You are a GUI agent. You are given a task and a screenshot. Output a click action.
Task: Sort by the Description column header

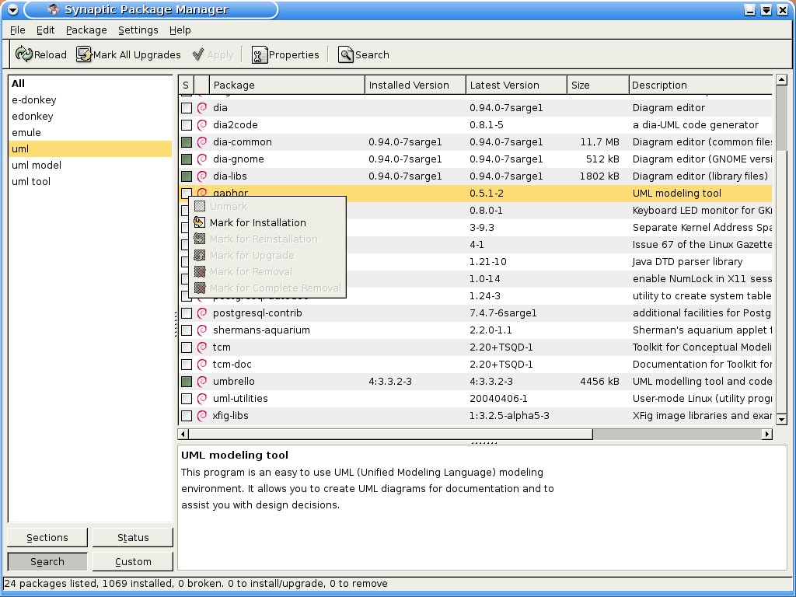click(x=700, y=85)
